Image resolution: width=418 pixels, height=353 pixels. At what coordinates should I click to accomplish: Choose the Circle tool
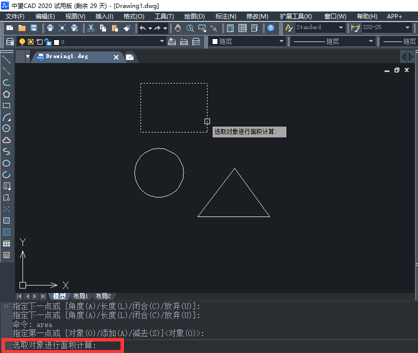[6, 128]
